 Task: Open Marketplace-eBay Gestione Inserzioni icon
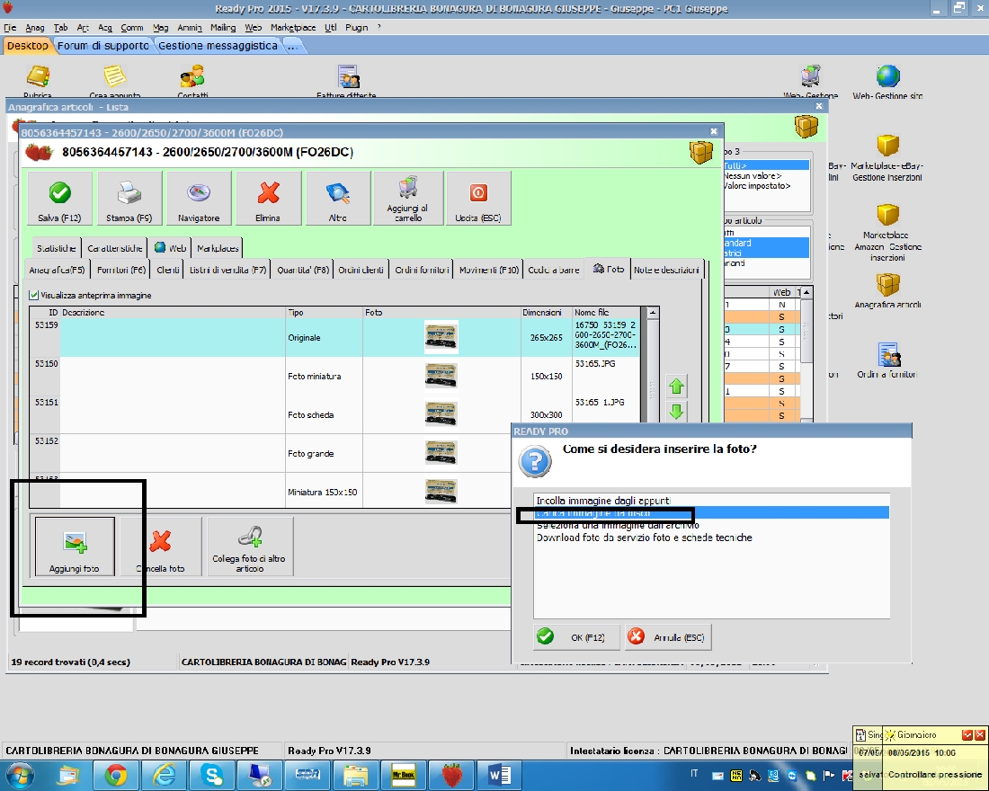887,157
